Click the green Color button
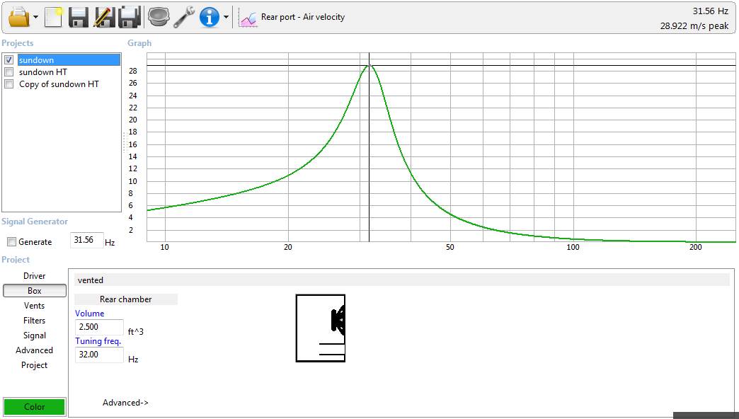 click(x=35, y=407)
